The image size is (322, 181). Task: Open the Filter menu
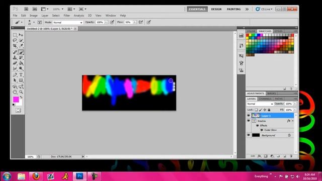(67, 16)
